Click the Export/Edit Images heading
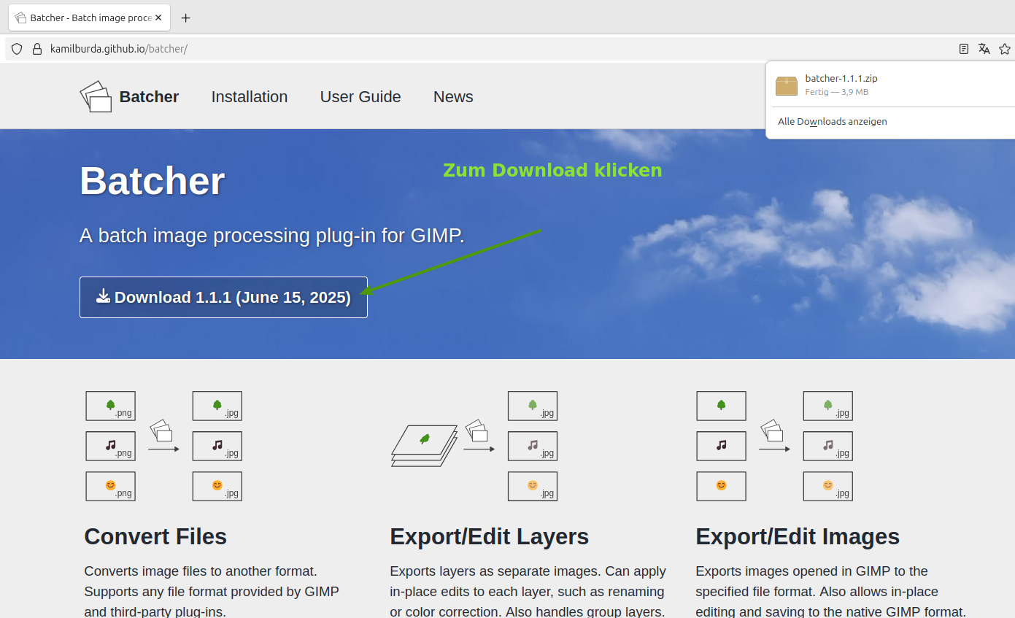The width and height of the screenshot is (1015, 618). [x=798, y=537]
